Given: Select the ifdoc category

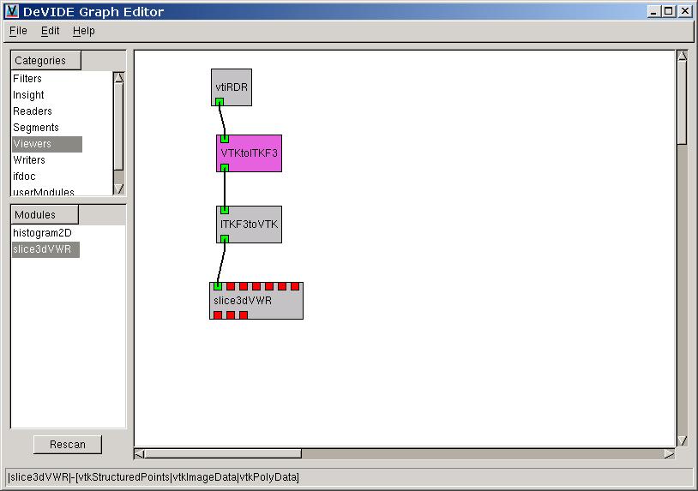Looking at the screenshot, I should tap(24, 177).
